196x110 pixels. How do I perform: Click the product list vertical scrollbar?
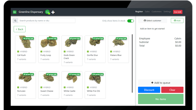click(x=132, y=63)
